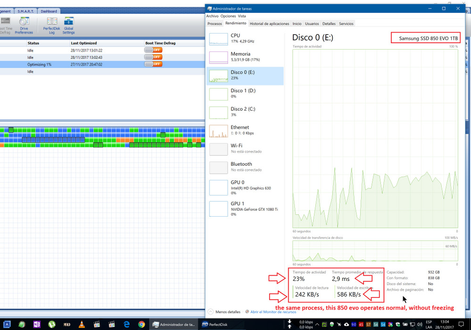
Task: Select the Ethernet performance item
Action: click(x=245, y=131)
